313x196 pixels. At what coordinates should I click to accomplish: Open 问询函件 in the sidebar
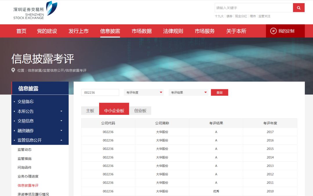(x=25, y=167)
